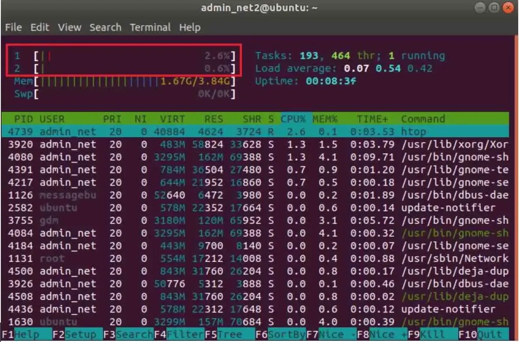Click the Load average line
This screenshot has width=519, height=342.
pos(344,68)
